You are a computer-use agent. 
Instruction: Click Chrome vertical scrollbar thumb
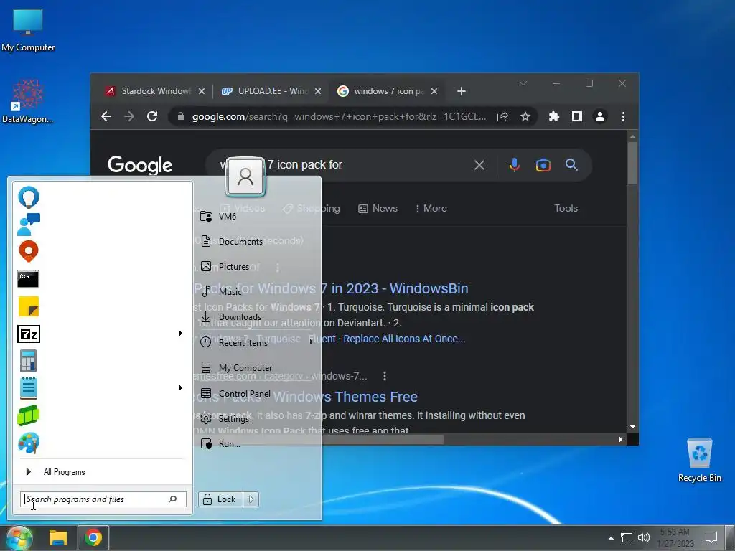(632, 164)
